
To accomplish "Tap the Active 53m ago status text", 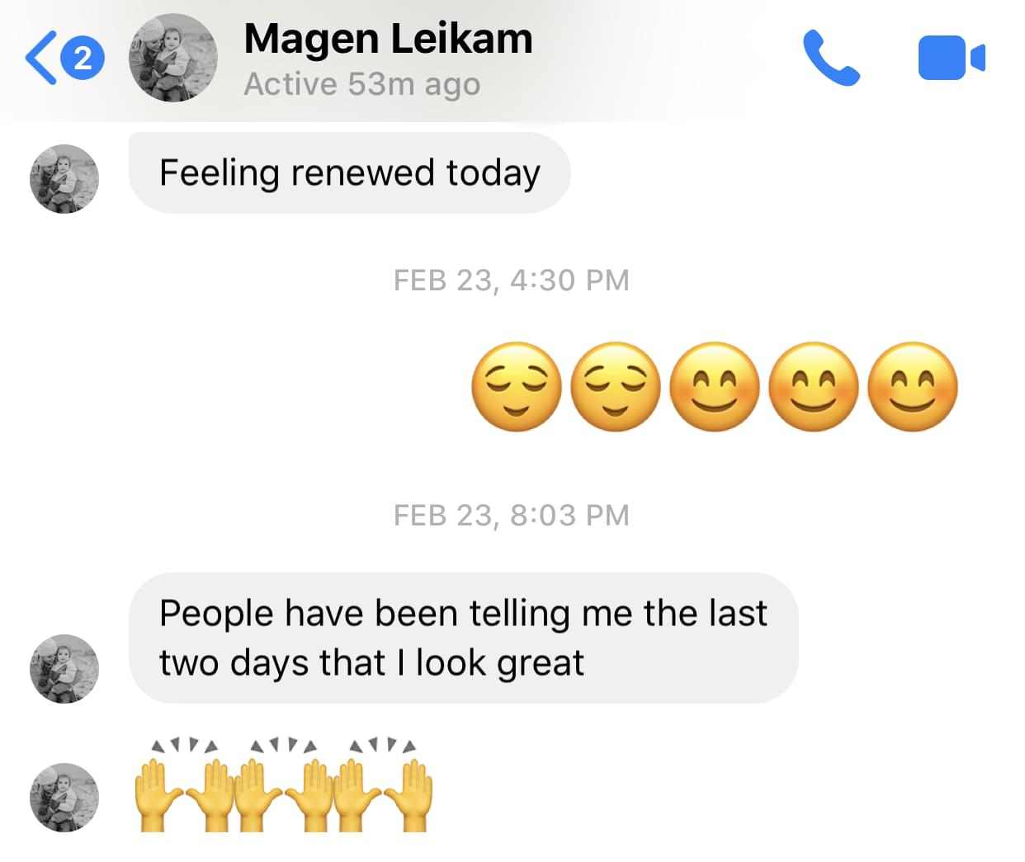I will point(362,84).
